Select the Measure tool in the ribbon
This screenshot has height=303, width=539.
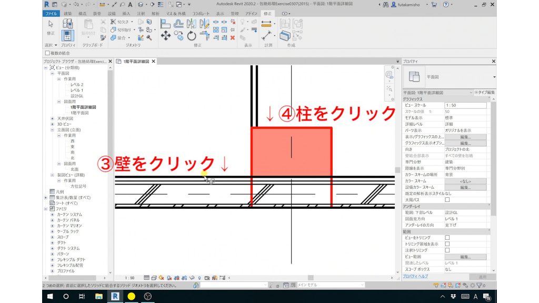267,36
